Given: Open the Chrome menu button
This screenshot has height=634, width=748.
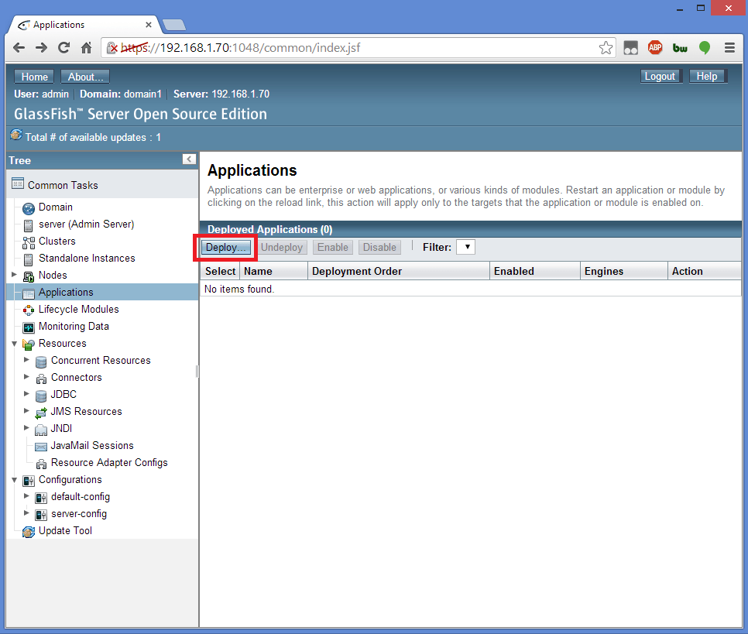Looking at the screenshot, I should pyautogui.click(x=729, y=48).
